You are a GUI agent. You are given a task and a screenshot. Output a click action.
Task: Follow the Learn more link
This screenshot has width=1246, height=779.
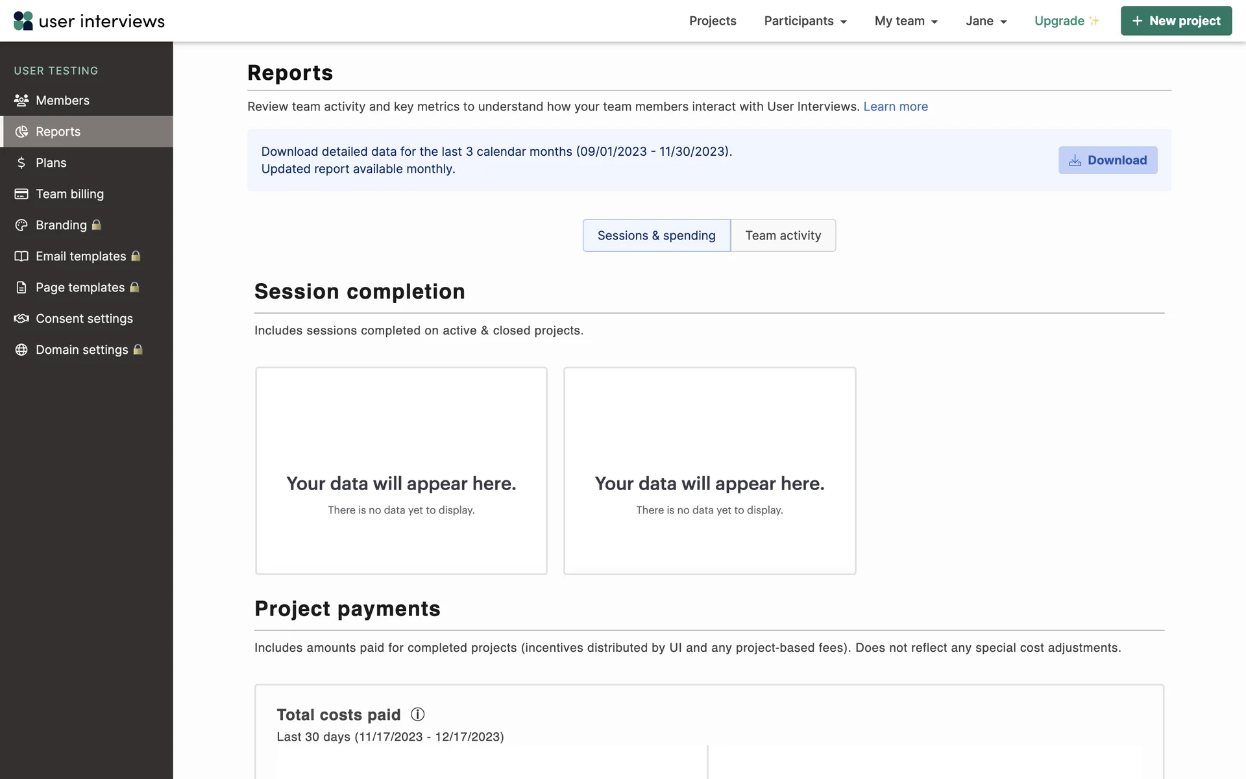click(x=895, y=106)
